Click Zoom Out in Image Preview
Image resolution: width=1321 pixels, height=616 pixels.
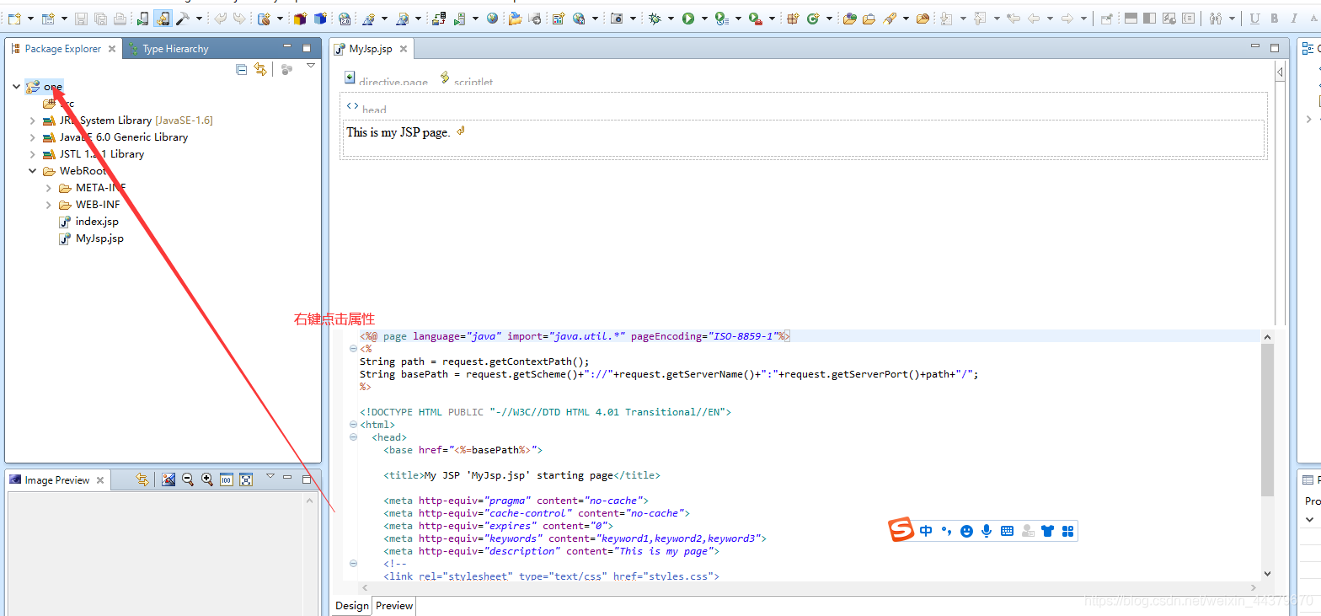tap(188, 479)
